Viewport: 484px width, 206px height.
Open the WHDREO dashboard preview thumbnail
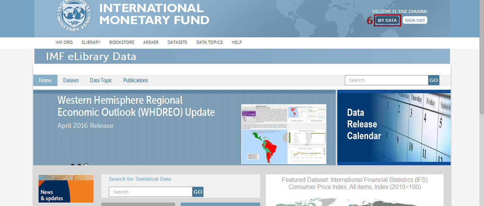click(x=284, y=134)
